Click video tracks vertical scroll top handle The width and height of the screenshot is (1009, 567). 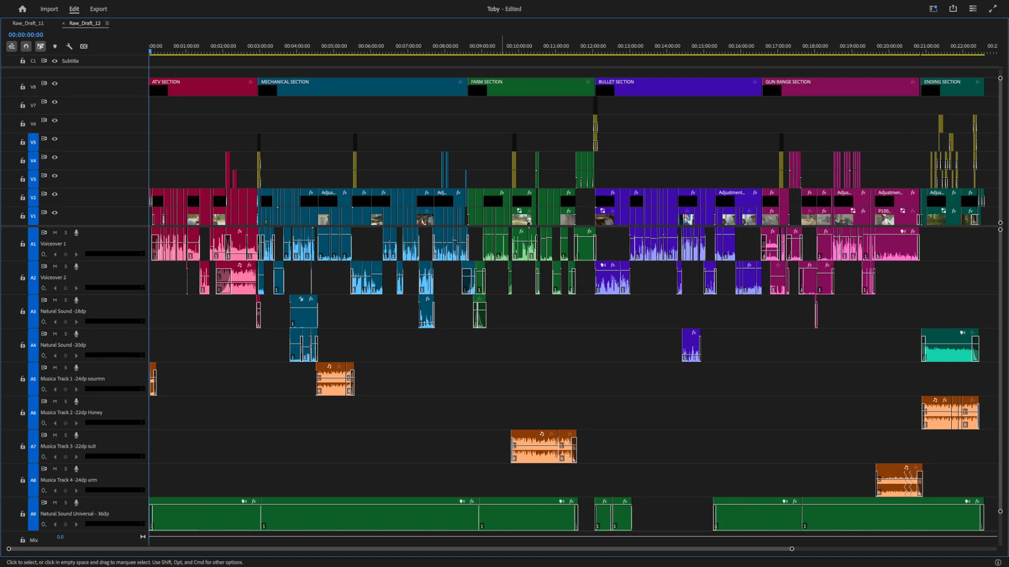[1000, 78]
